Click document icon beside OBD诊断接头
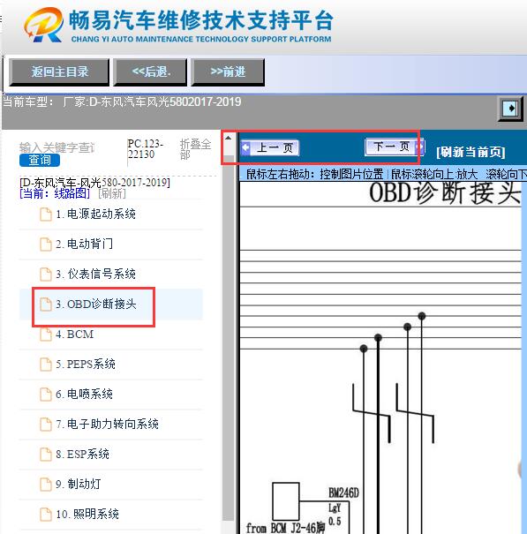 [x=46, y=305]
